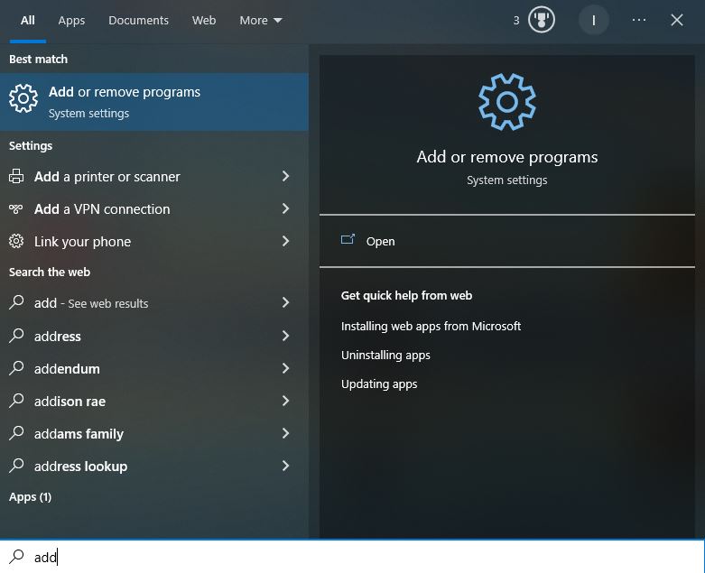This screenshot has height=573, width=705.
Task: Open the 'Updating apps' help link
Action: [x=379, y=384]
